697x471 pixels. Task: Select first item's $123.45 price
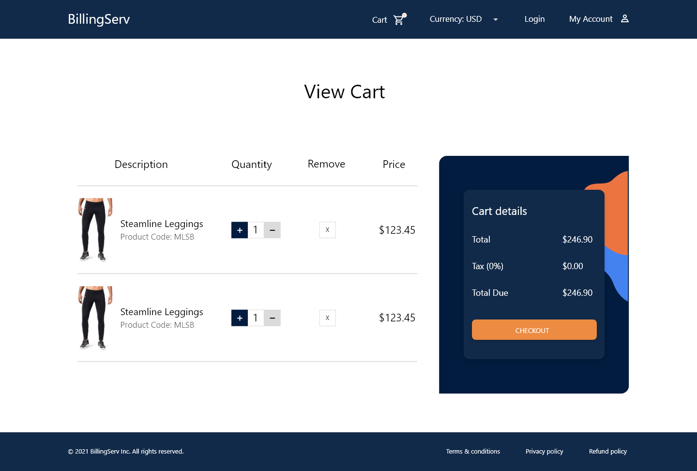(397, 230)
